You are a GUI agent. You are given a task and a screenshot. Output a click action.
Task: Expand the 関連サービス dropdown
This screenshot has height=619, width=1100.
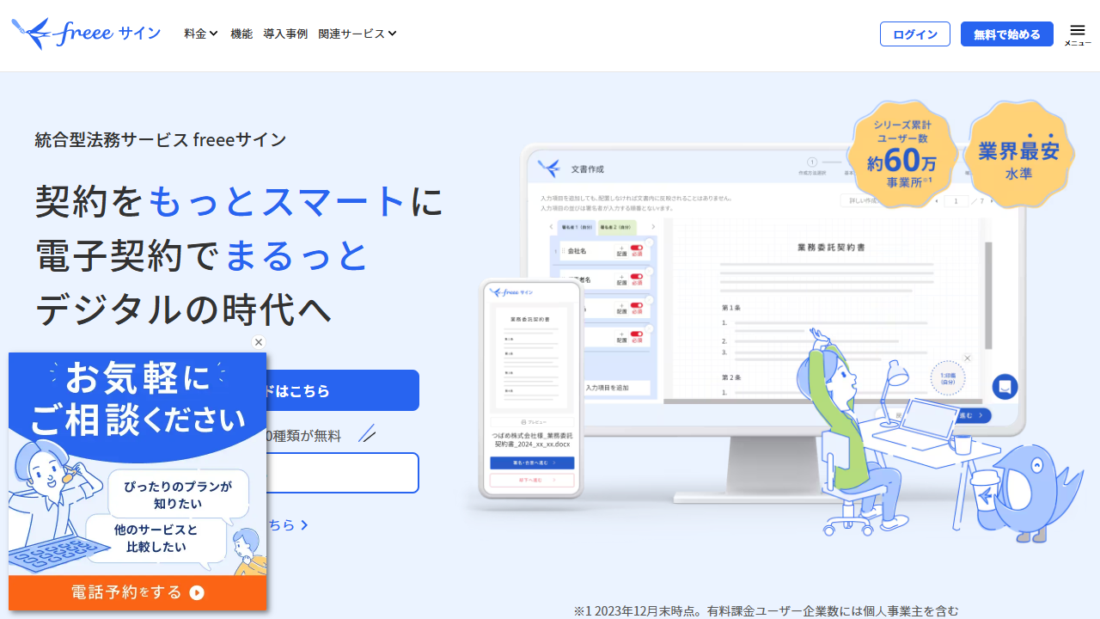pos(357,34)
